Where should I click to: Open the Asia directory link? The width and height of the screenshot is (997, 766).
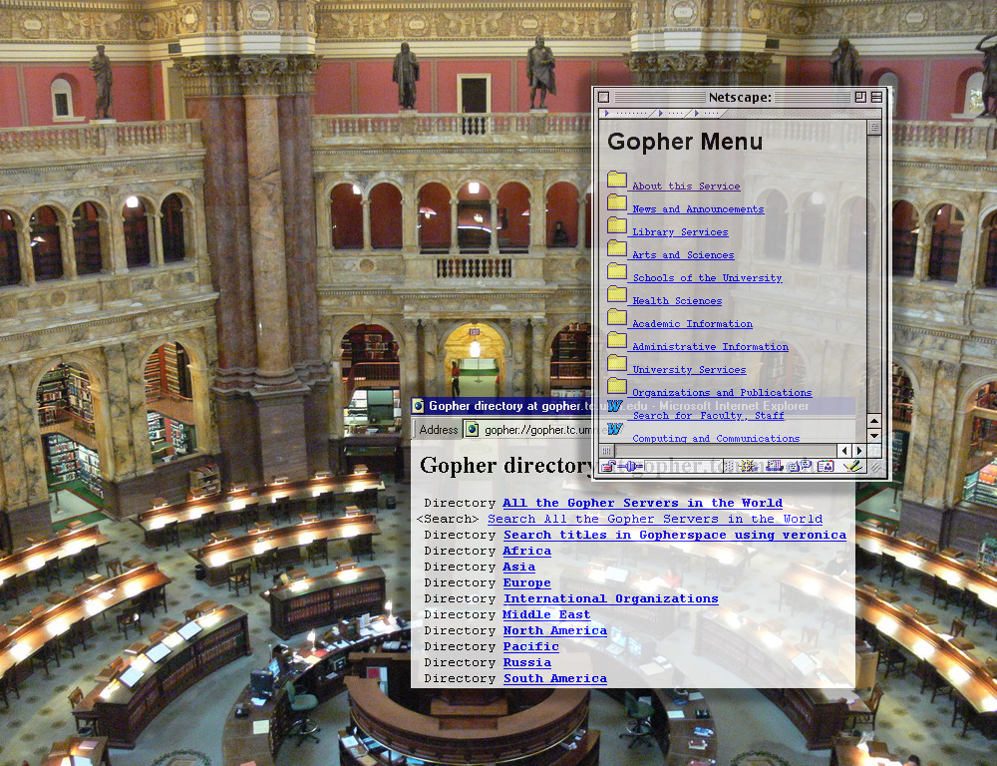[518, 567]
